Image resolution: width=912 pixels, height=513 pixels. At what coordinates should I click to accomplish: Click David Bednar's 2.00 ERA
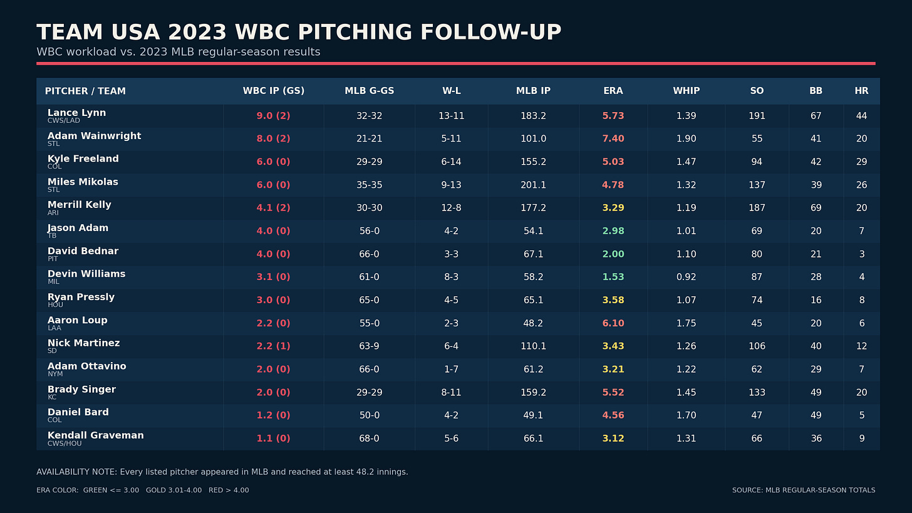pos(613,254)
